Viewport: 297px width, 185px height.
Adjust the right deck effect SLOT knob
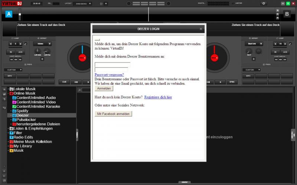click(249, 51)
